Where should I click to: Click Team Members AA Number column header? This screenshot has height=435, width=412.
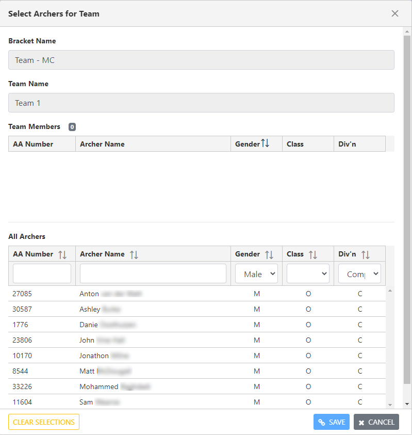42,143
